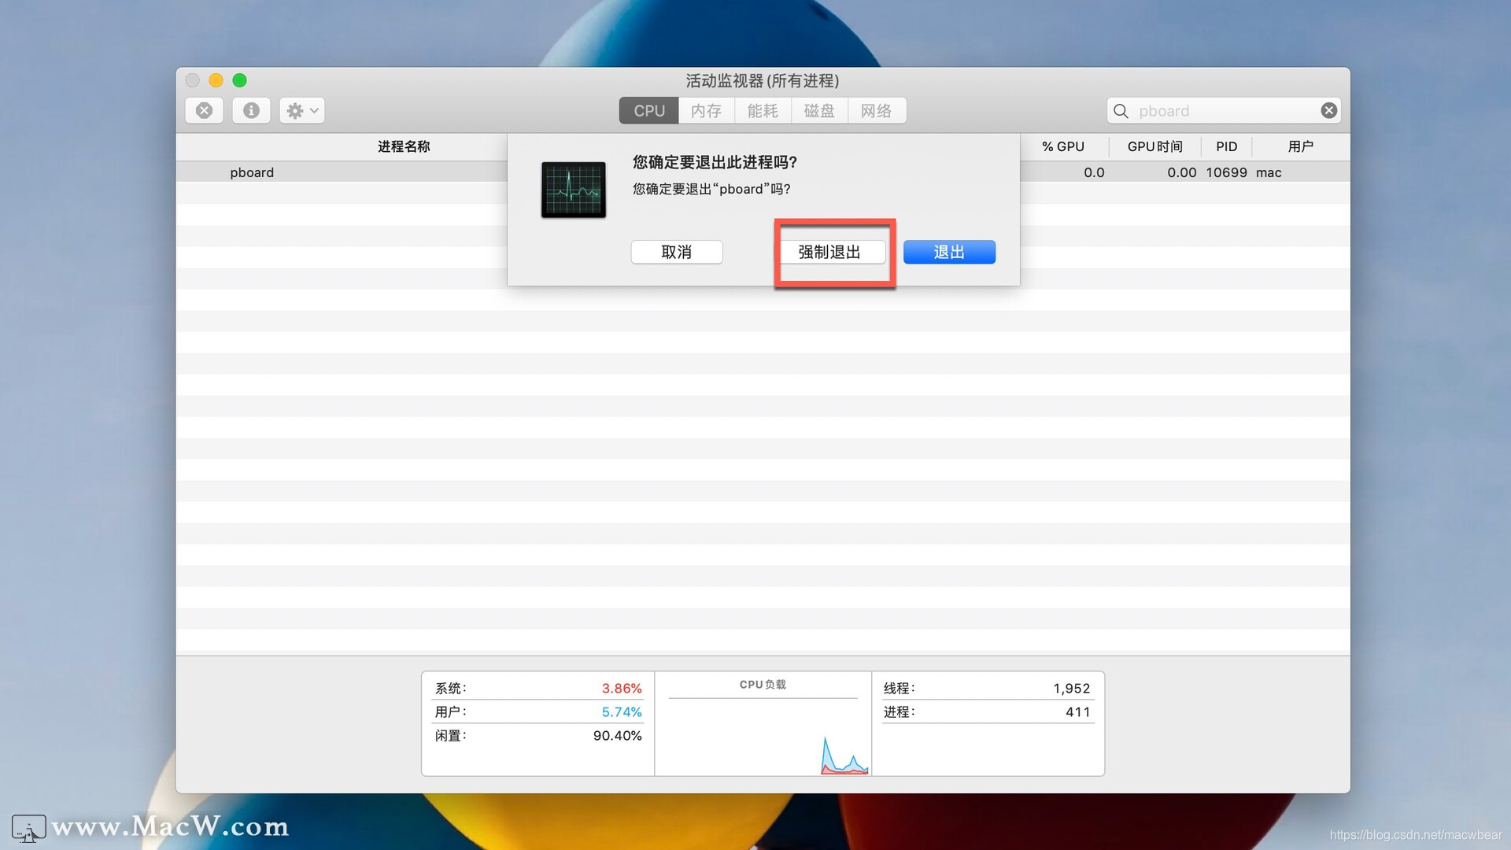Click the information (i) button icon
The image size is (1511, 850).
pos(253,110)
